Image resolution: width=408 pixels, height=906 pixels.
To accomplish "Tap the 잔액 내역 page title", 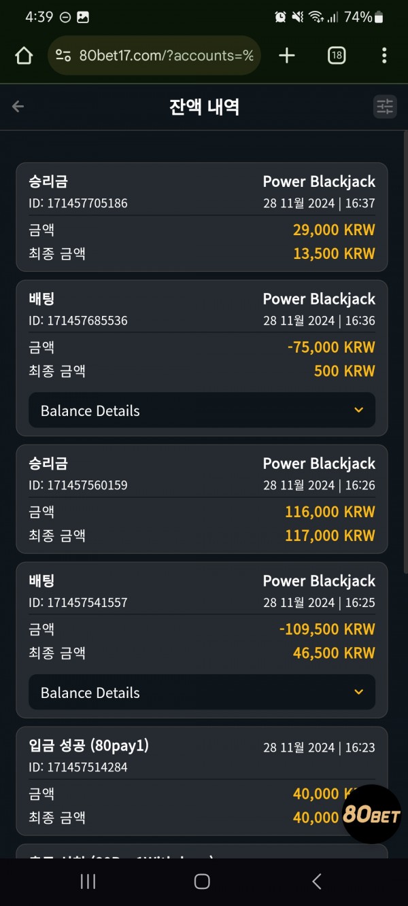I will (204, 107).
